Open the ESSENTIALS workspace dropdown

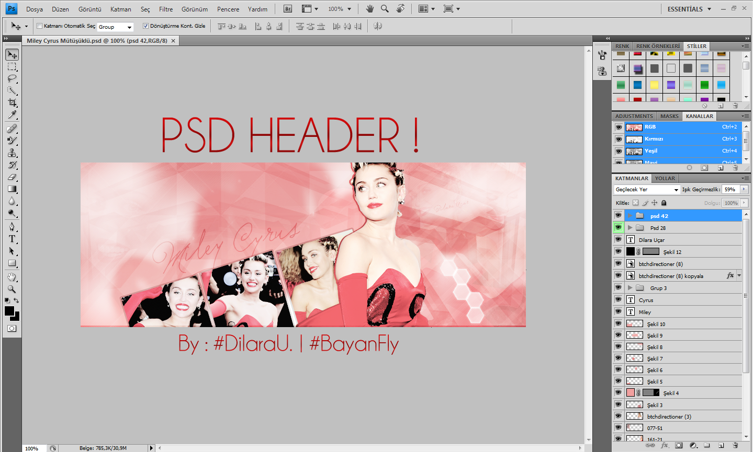click(689, 9)
